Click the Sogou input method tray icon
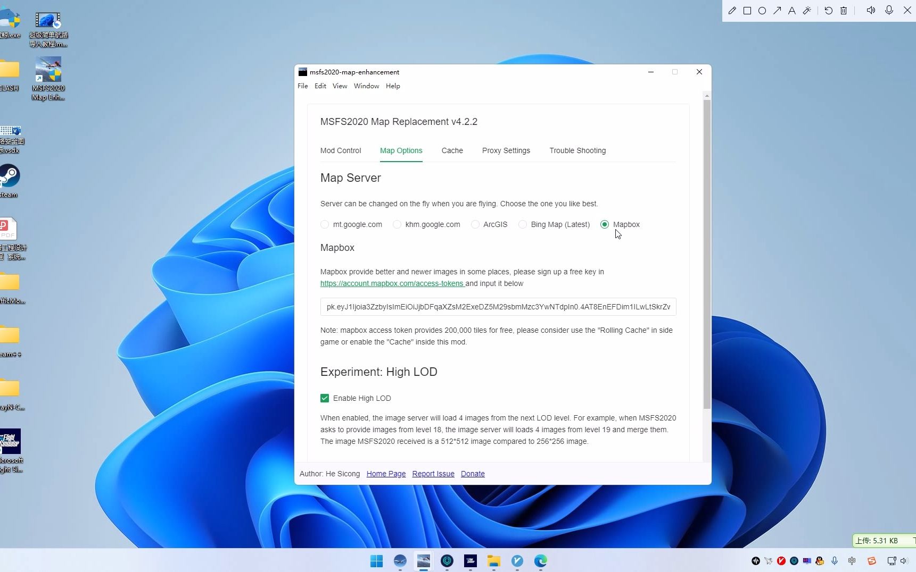 coord(872,561)
